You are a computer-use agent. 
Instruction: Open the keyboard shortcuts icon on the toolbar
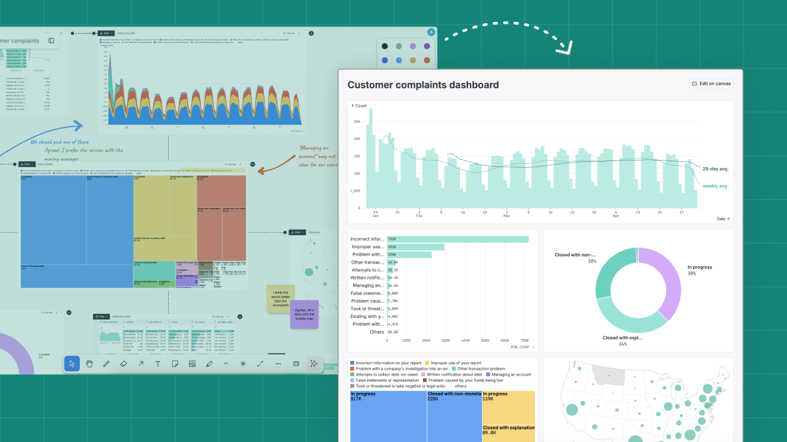295,364
